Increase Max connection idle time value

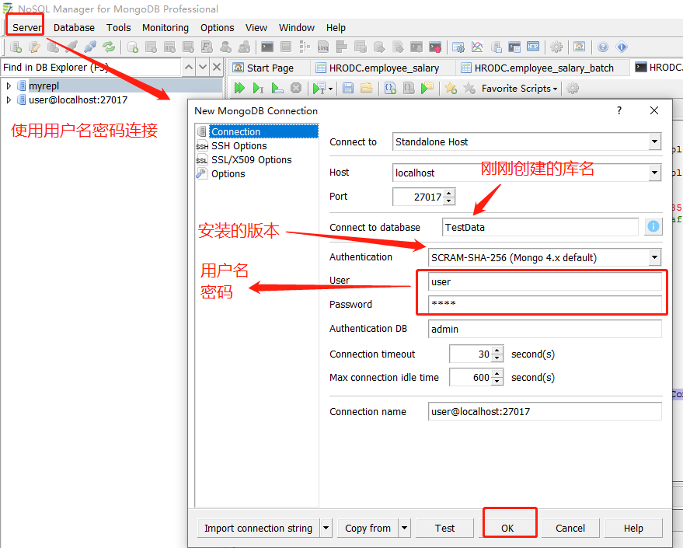[x=497, y=373]
